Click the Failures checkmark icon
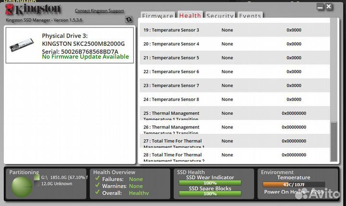Viewport: 346px width, 206px height. 97,179
